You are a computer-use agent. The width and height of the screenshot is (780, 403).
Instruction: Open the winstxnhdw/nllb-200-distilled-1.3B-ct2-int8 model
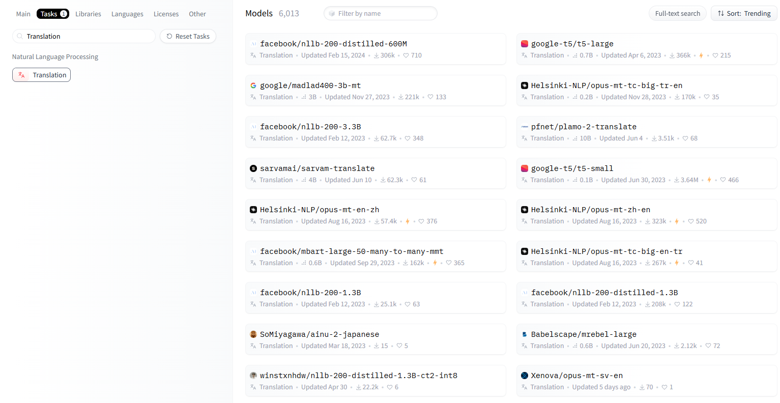point(375,381)
